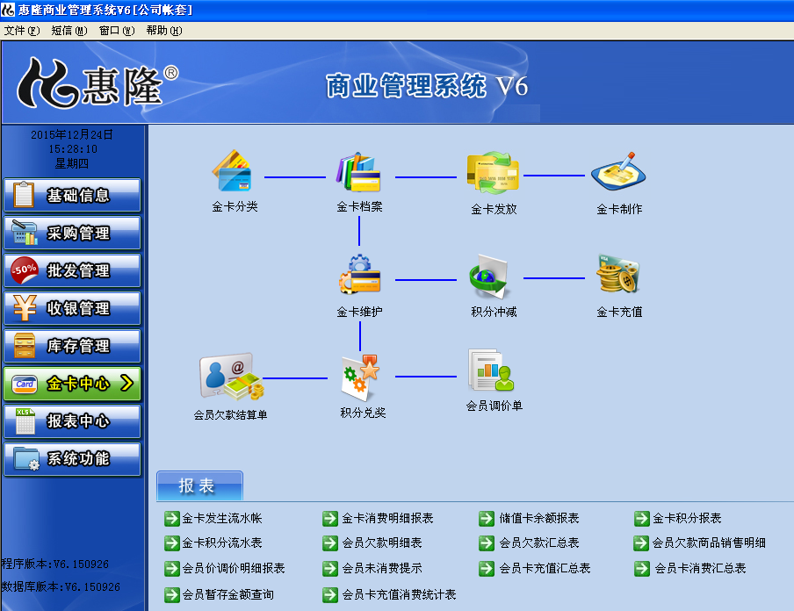Open the 文件(F) menu
The image size is (794, 611).
pos(22,31)
